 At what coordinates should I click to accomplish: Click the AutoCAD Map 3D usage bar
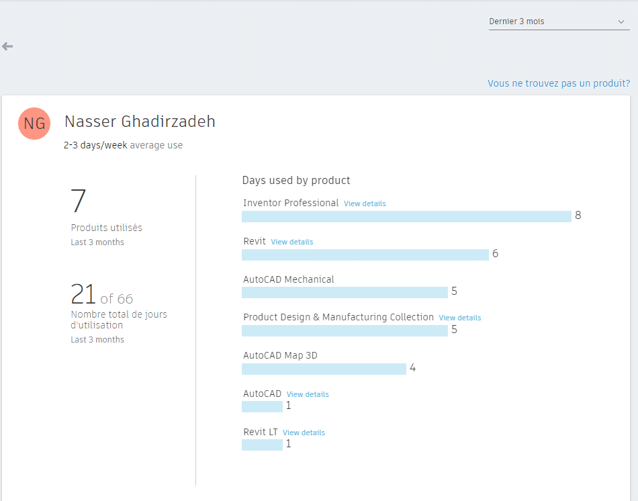tap(324, 369)
